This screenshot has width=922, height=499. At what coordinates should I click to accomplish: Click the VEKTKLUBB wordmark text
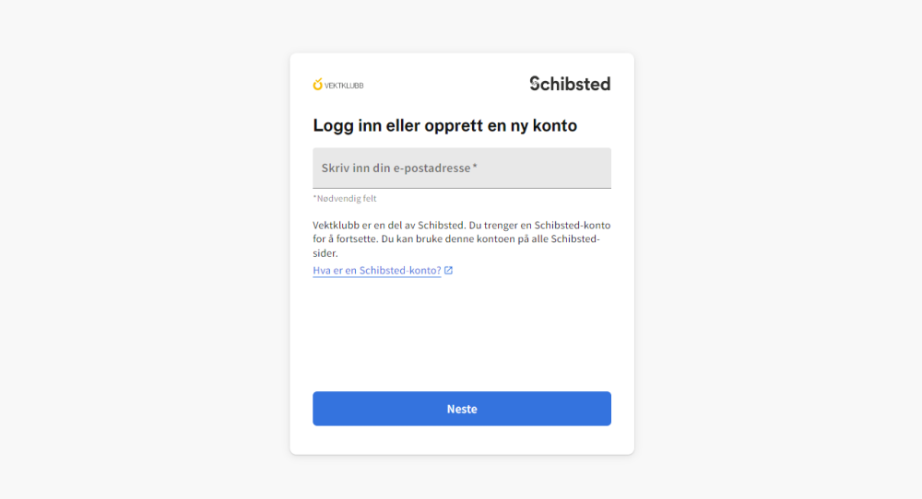[x=344, y=86]
